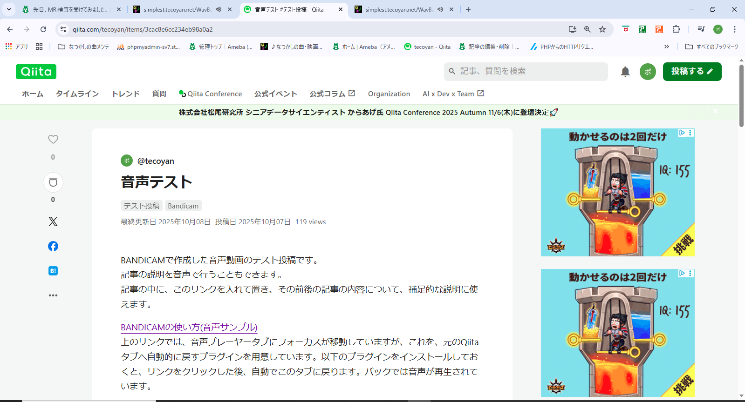Screen dimensions: 745x402
Task: Click the page vertical scrollbar
Action: coord(741,96)
